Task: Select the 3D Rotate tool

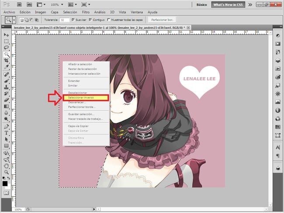Action: (x=7, y=153)
